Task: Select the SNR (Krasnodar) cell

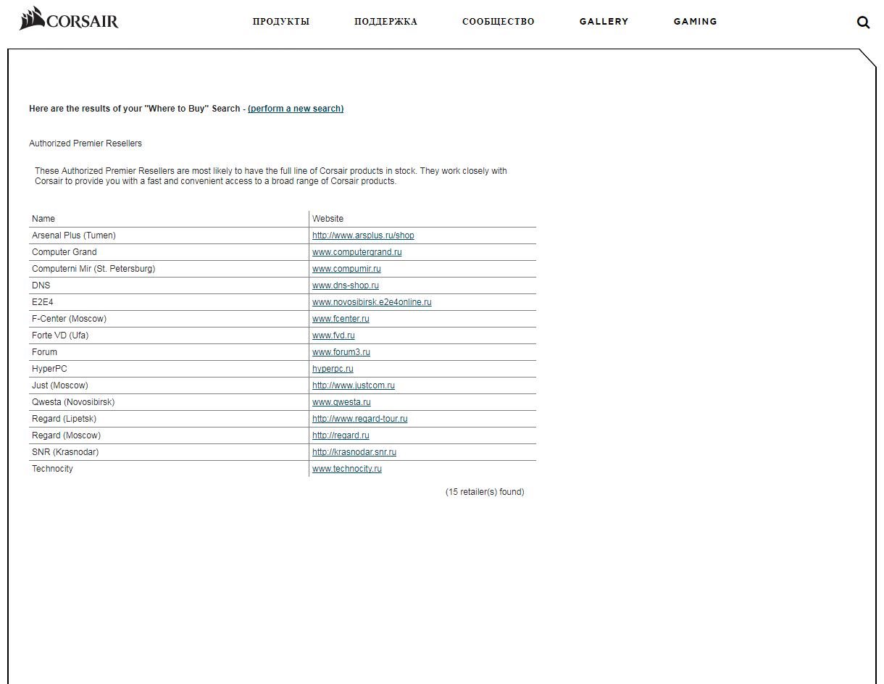Action: pos(169,452)
